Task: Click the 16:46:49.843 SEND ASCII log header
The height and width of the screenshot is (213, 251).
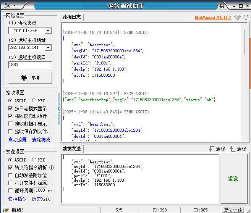Action: (x=106, y=112)
